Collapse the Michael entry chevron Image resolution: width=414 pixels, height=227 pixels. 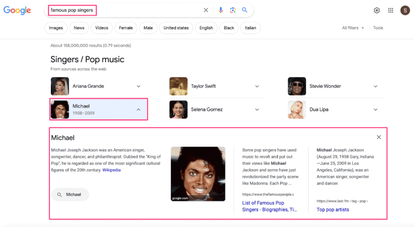139,109
